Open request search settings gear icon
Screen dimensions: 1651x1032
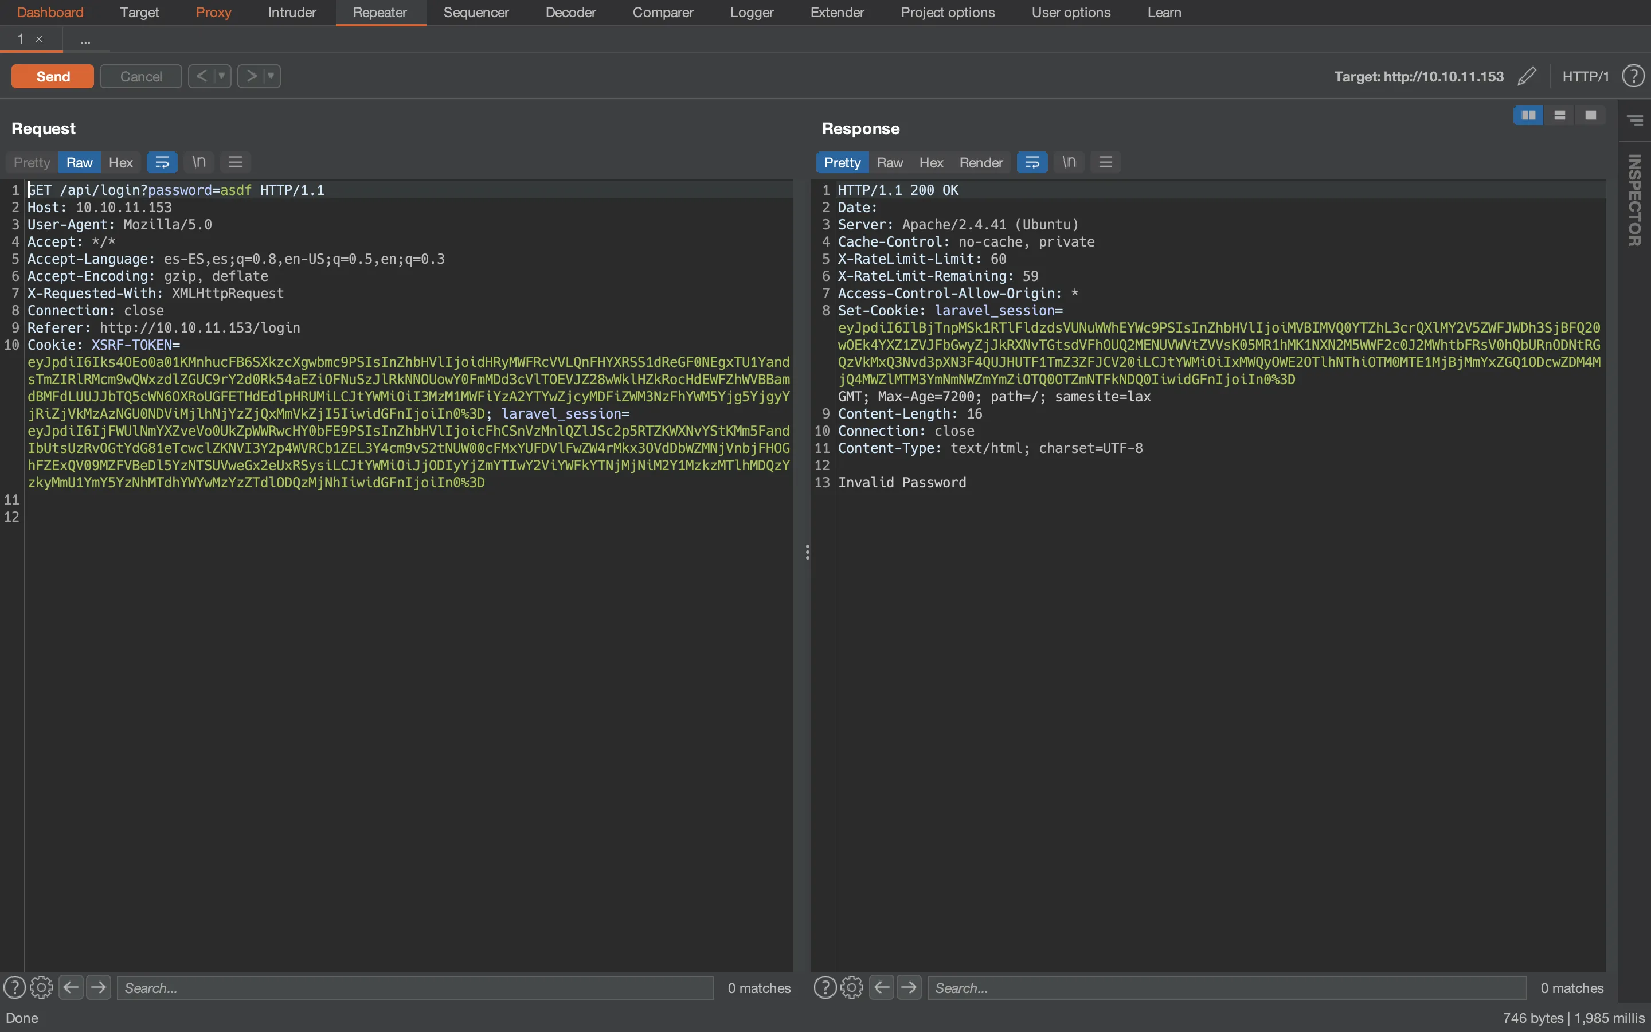42,987
